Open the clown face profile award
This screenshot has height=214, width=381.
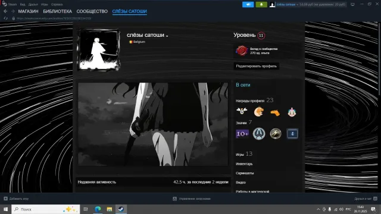(x=292, y=112)
